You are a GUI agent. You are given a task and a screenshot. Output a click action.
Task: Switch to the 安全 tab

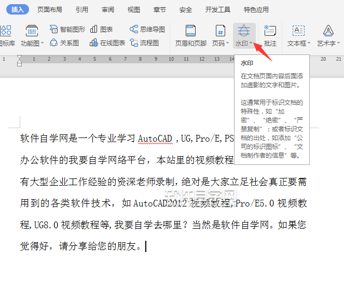[x=186, y=10]
